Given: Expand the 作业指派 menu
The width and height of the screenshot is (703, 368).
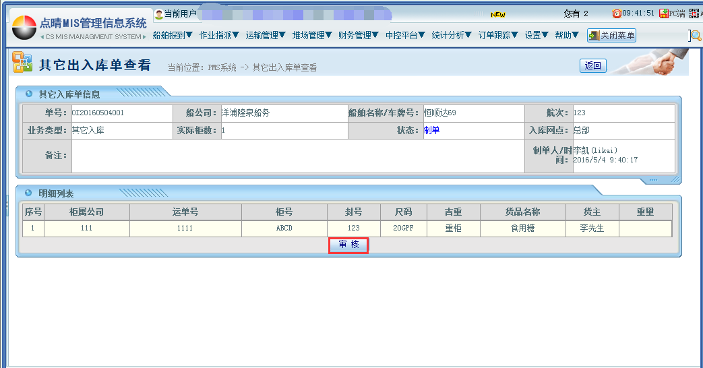Looking at the screenshot, I should tap(219, 36).
